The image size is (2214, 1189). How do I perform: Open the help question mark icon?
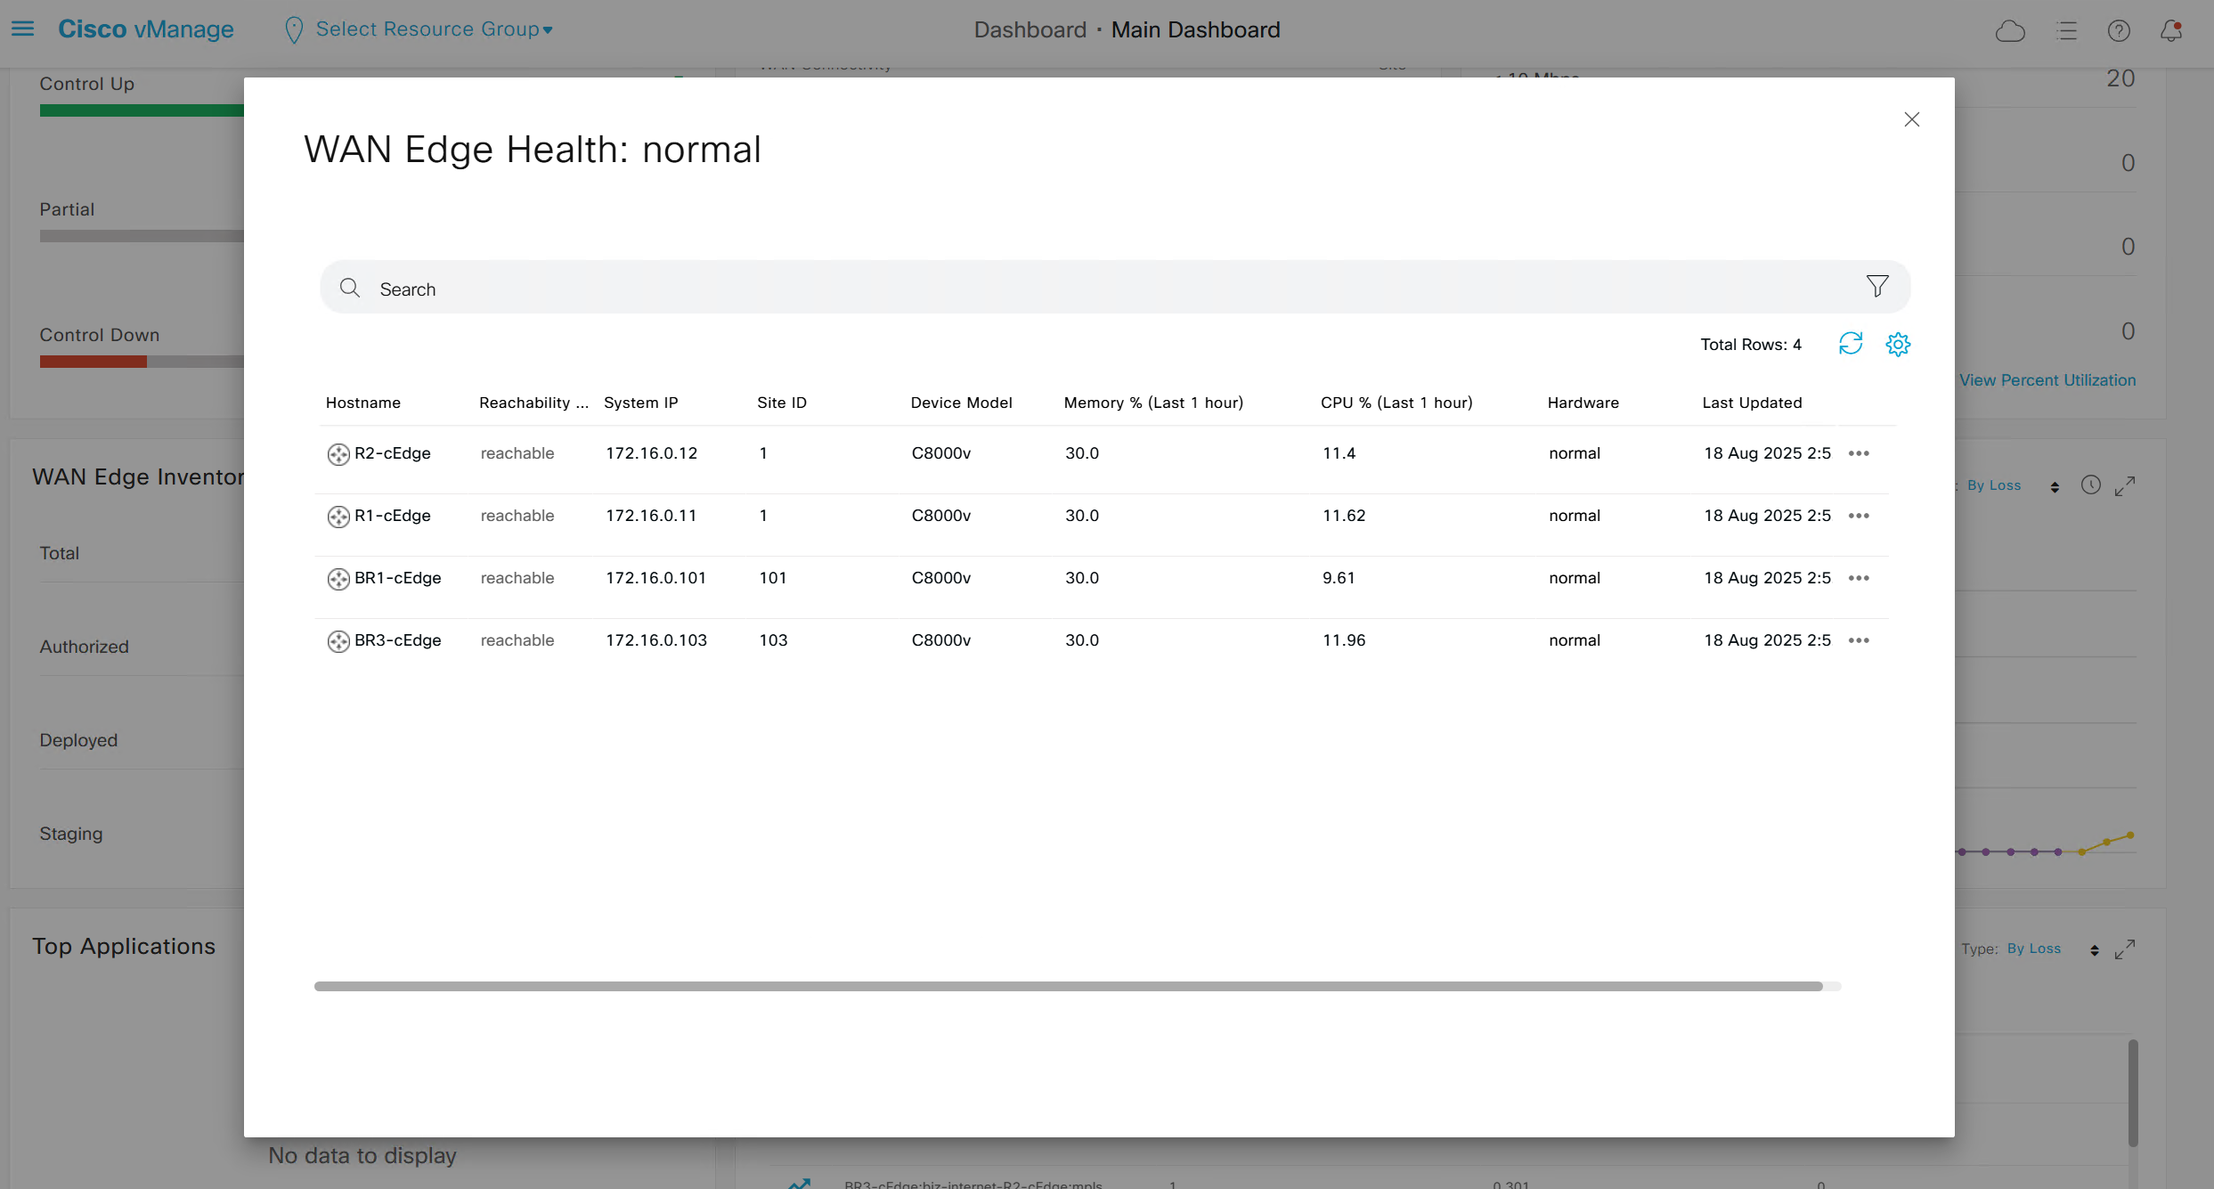coord(2119,30)
